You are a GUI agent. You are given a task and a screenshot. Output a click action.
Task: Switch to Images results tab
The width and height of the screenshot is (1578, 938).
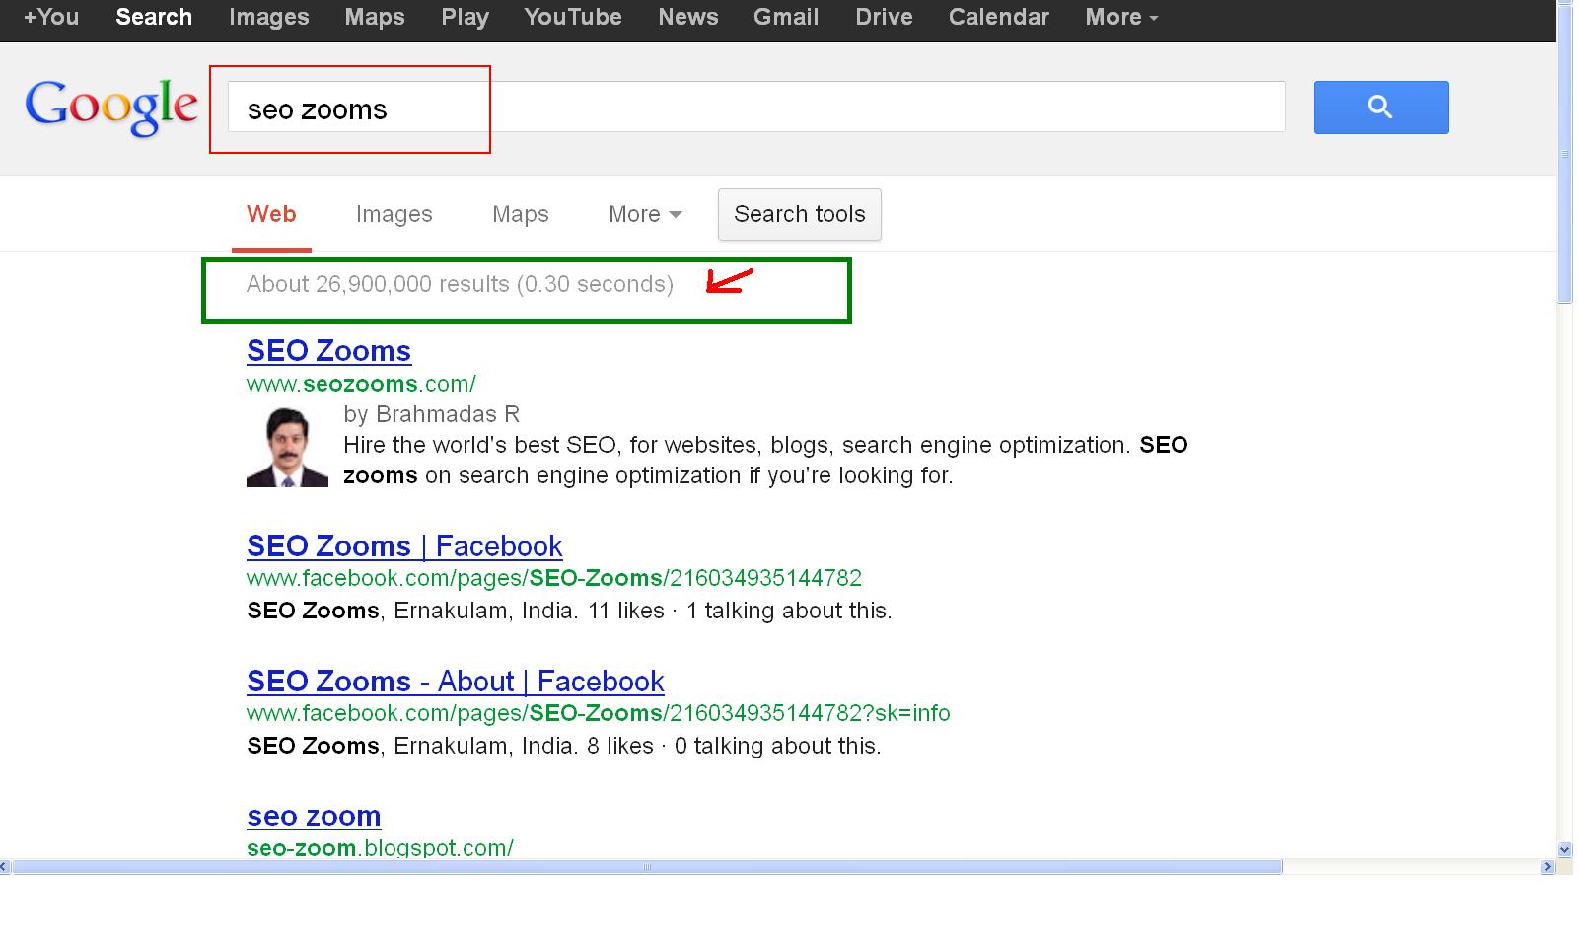click(x=394, y=214)
